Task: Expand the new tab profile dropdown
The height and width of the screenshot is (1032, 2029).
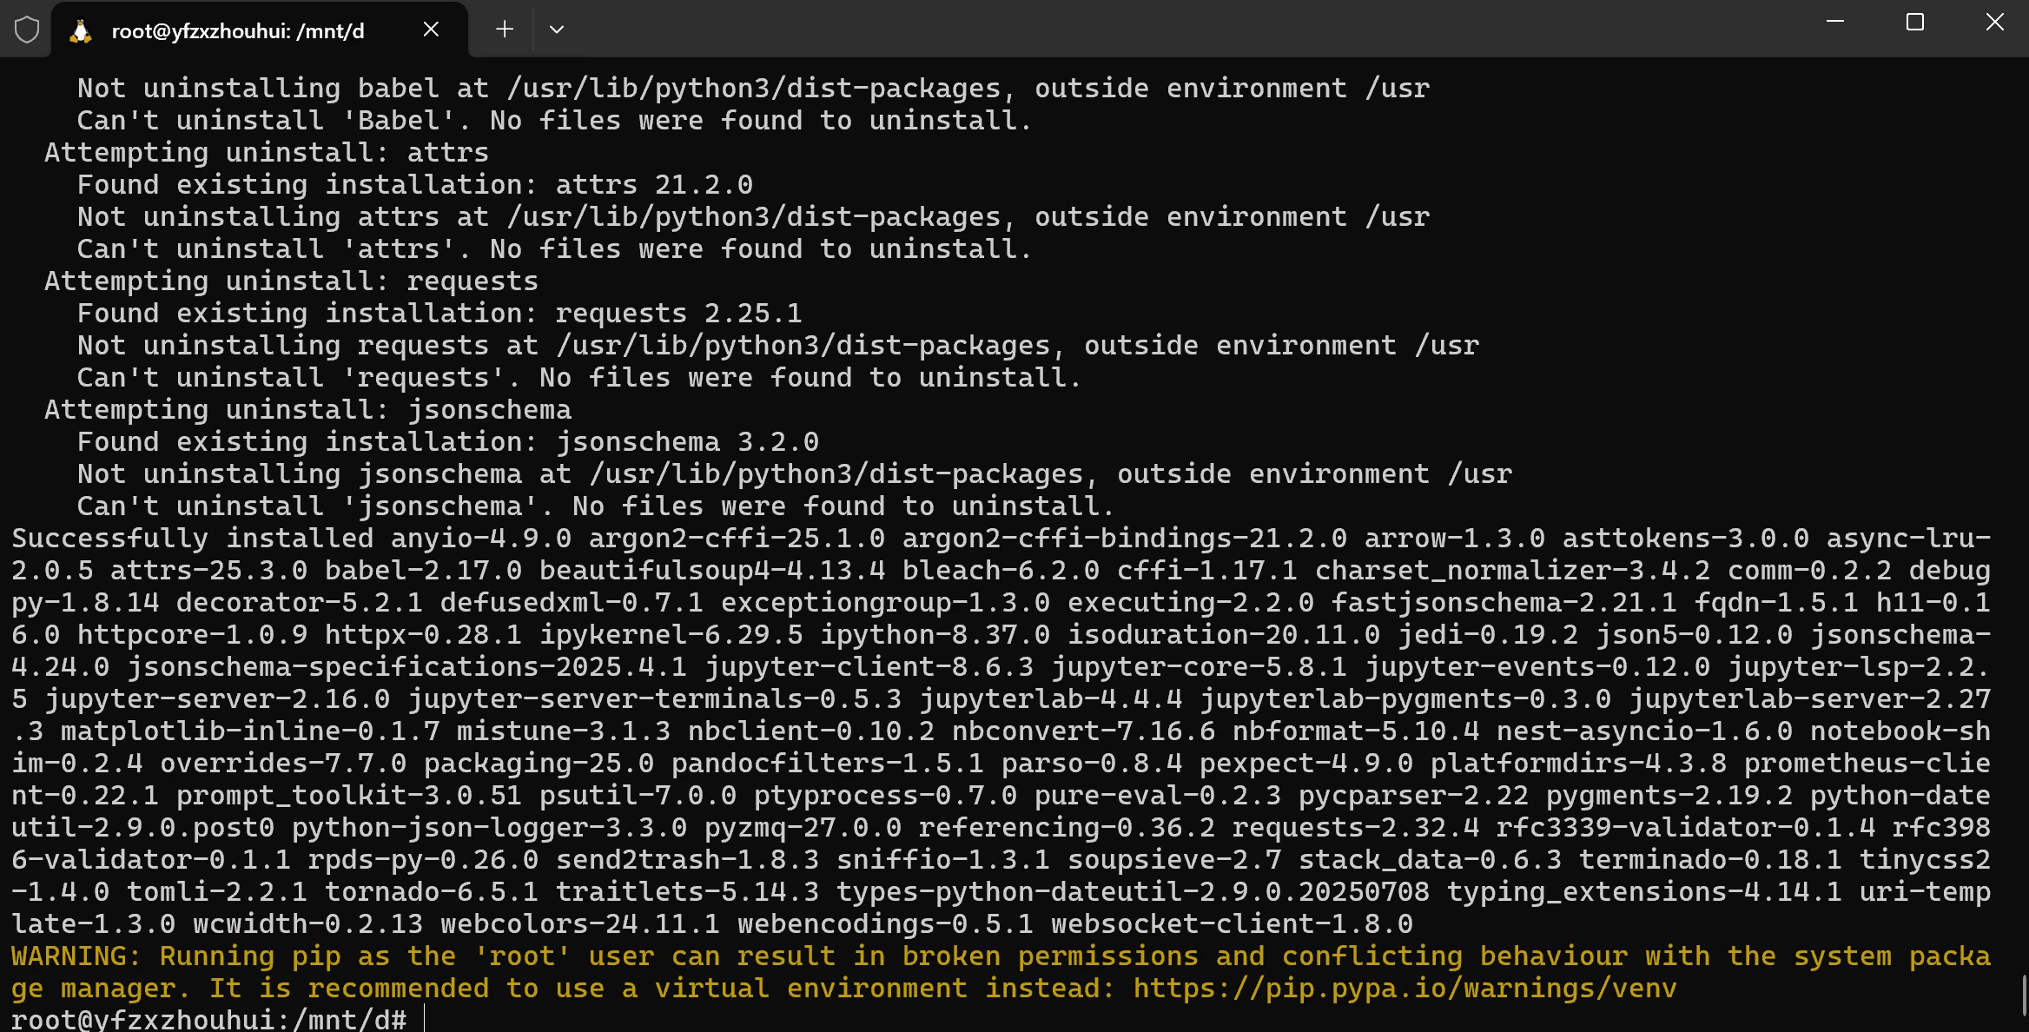Action: (x=557, y=30)
